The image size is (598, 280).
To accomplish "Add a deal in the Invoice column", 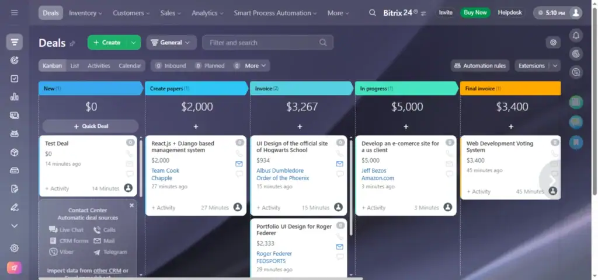I will click(x=300, y=127).
